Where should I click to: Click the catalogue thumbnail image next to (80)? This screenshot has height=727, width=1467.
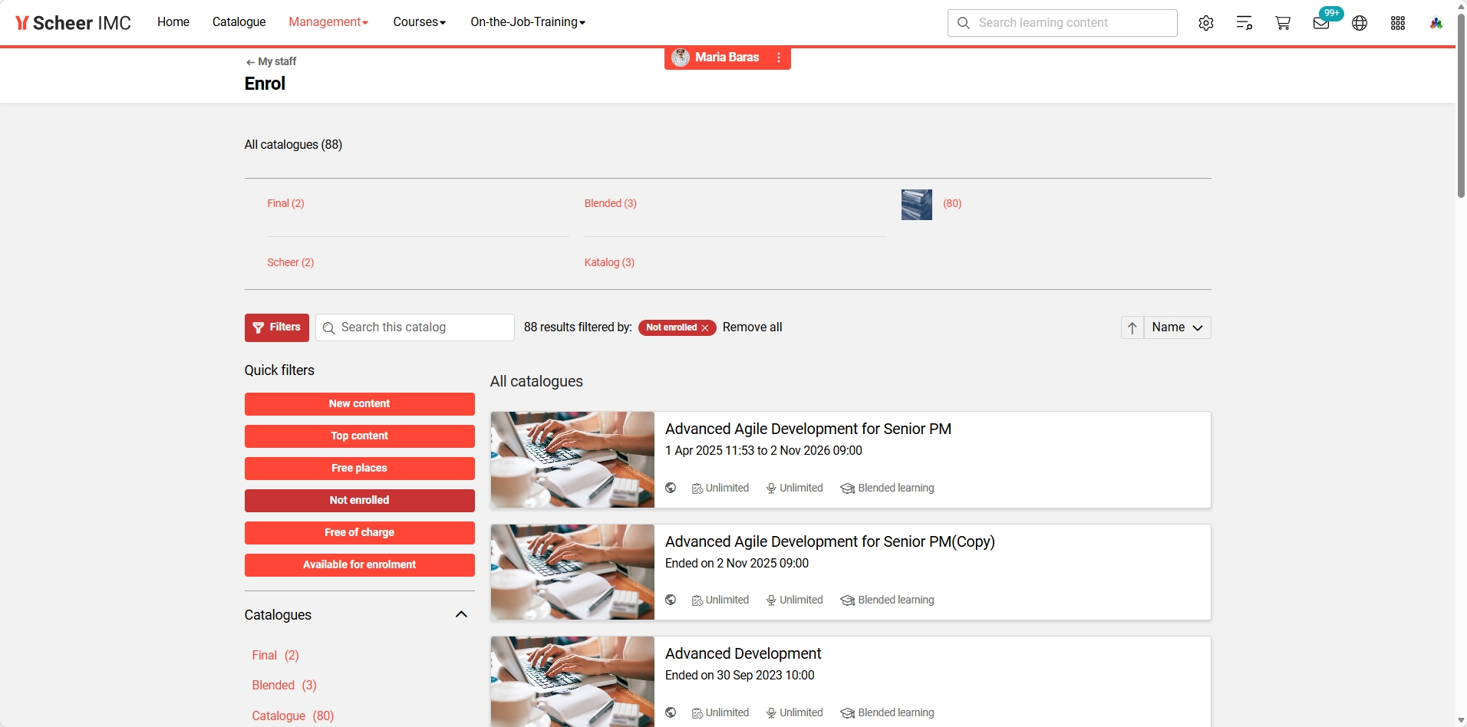(917, 205)
